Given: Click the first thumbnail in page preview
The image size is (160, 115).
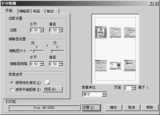Looking at the screenshot, I should (101, 32).
